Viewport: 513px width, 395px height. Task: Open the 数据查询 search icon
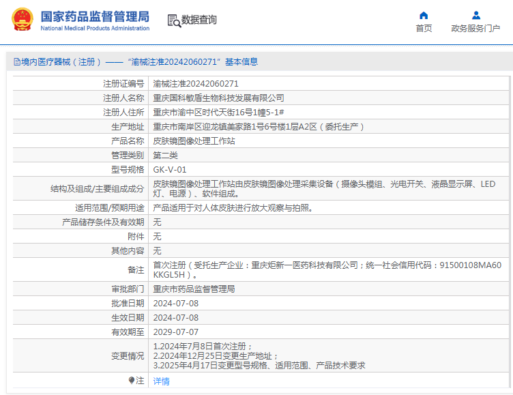point(174,20)
